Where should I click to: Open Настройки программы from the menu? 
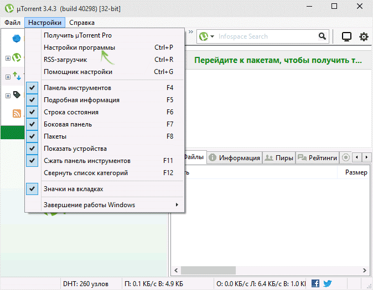click(105, 48)
